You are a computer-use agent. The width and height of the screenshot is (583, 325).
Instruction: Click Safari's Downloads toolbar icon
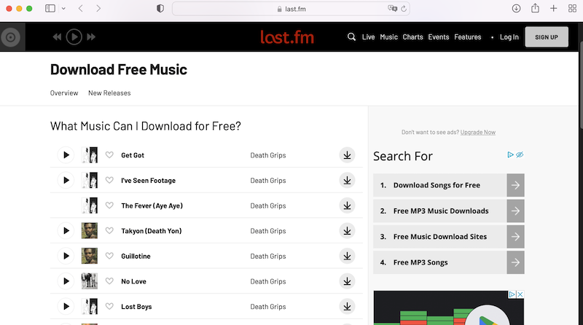tap(516, 9)
